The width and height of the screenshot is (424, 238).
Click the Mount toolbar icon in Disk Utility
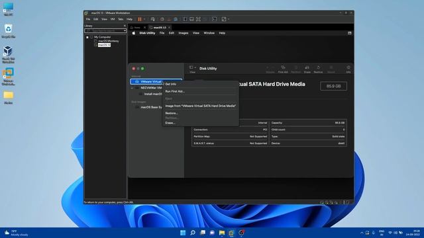(x=331, y=69)
